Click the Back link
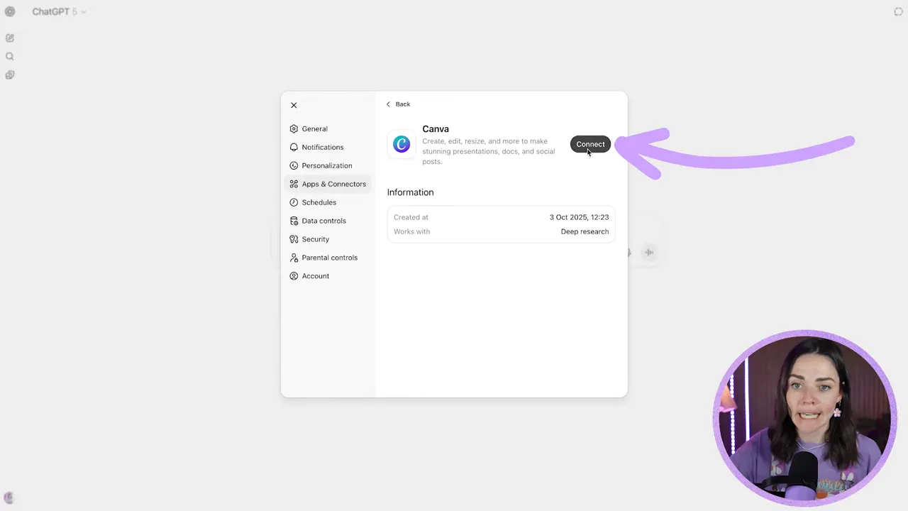This screenshot has height=511, width=908. click(402, 104)
